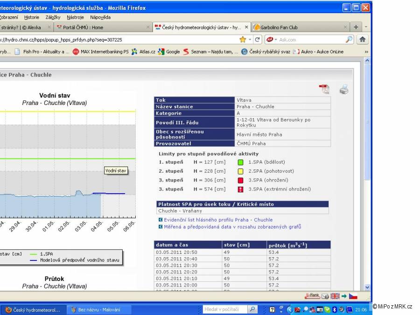Open search engine selector dropdown
Screen dimensions: 420x315
(x=272, y=40)
